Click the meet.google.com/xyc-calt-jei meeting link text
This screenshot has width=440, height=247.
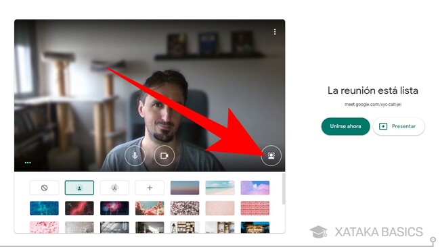(x=373, y=105)
